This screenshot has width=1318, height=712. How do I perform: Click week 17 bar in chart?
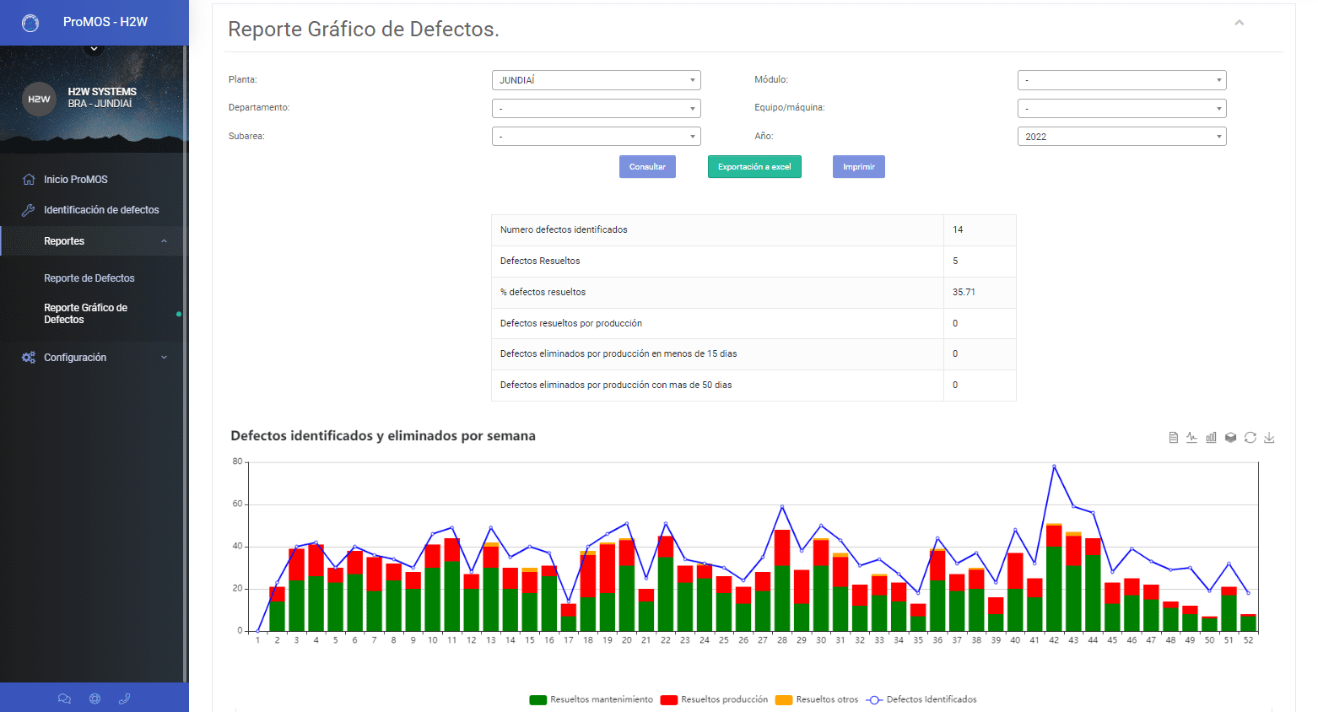point(569,618)
